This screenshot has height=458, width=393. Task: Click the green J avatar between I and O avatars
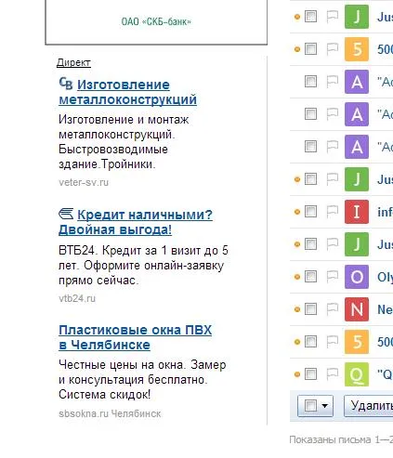357,244
